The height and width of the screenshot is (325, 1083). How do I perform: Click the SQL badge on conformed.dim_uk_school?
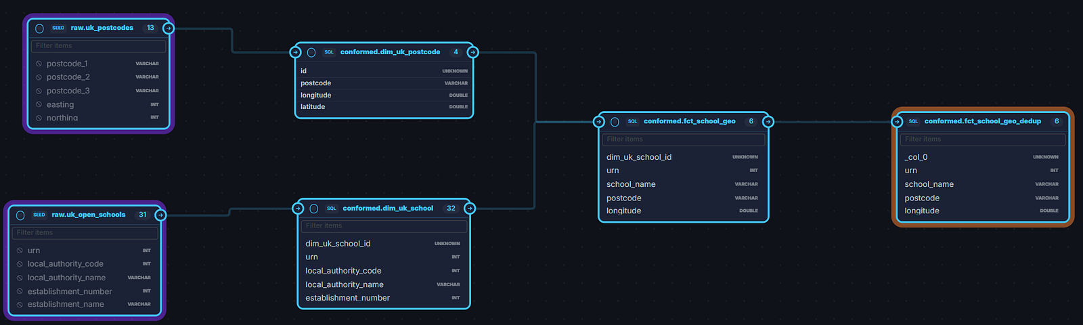click(x=332, y=209)
